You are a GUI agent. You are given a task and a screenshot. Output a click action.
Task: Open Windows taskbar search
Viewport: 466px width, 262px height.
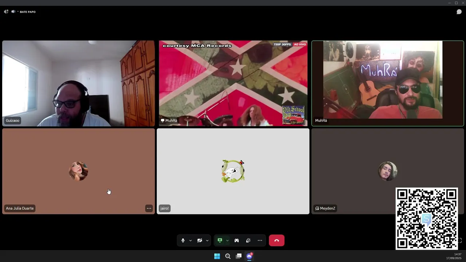point(228,256)
